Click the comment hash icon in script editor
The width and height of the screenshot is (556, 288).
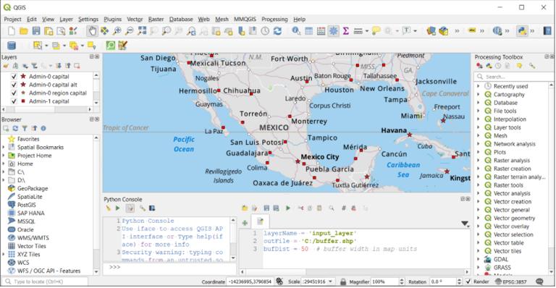[343, 208]
